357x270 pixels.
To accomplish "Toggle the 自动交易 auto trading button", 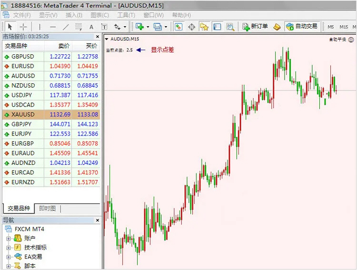I will pos(302,27).
